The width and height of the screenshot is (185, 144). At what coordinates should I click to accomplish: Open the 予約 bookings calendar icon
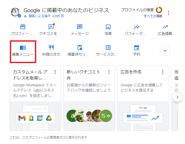[137, 48]
